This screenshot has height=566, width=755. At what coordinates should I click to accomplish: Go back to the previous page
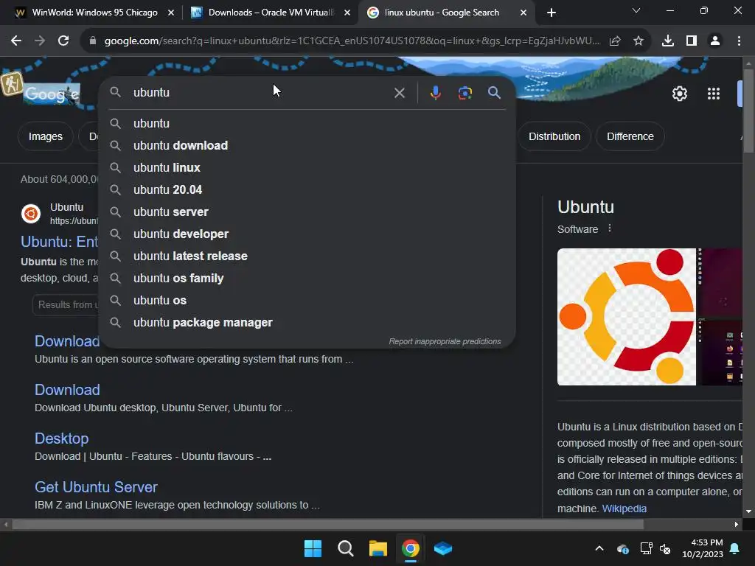point(16,41)
